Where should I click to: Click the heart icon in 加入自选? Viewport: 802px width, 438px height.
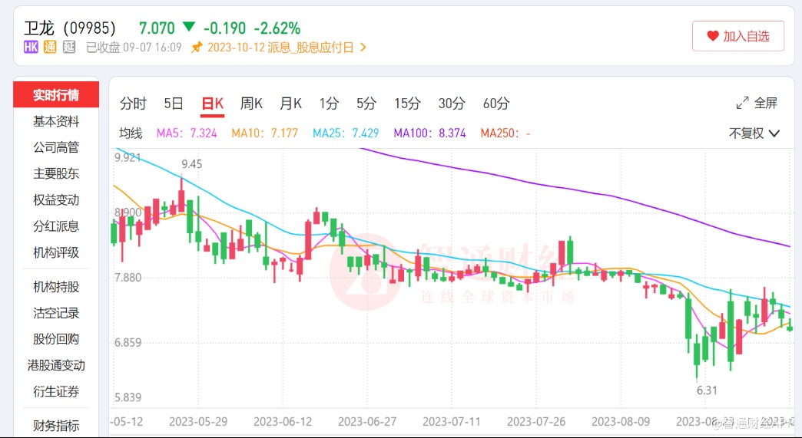click(x=713, y=36)
